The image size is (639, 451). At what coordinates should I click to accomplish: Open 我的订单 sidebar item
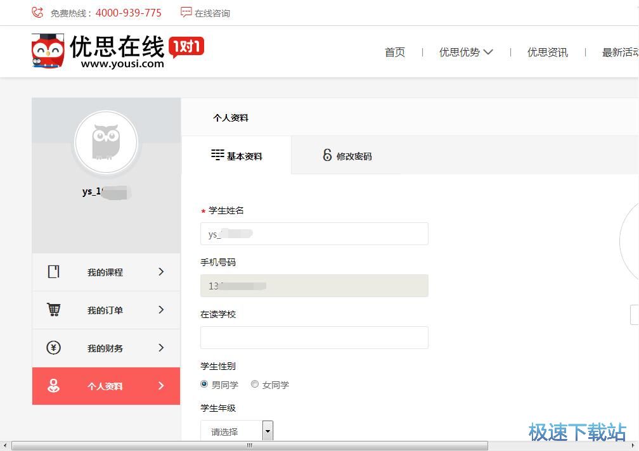(106, 310)
